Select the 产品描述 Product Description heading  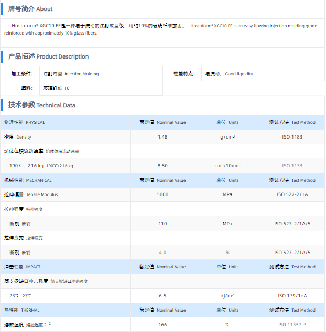coord(48,56)
